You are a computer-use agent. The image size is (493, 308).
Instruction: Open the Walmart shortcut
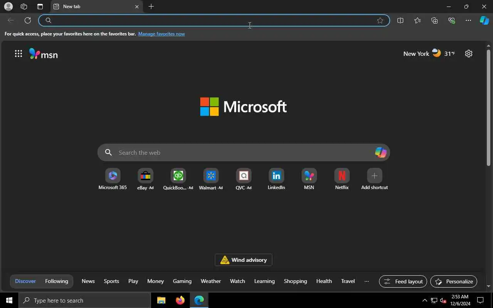point(211,179)
